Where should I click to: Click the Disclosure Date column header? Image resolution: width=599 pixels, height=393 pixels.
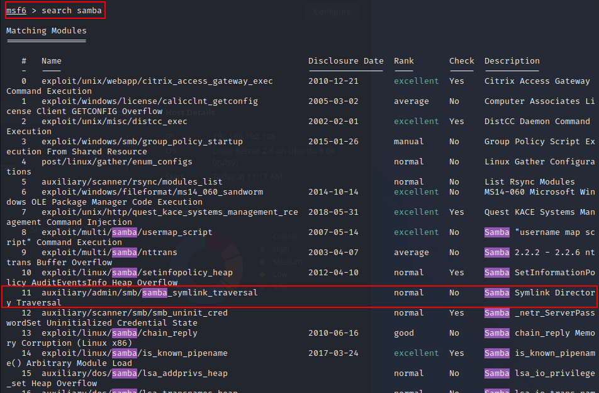345,61
